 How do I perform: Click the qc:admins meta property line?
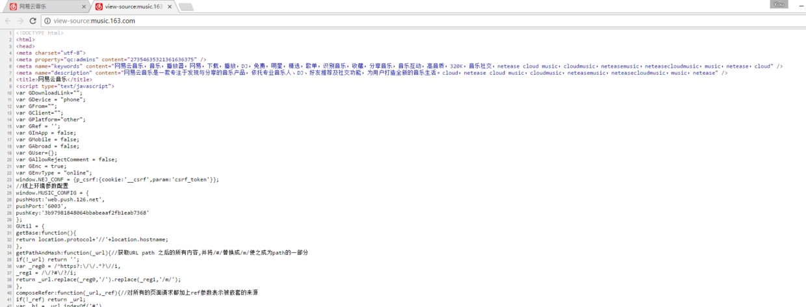pos(111,59)
